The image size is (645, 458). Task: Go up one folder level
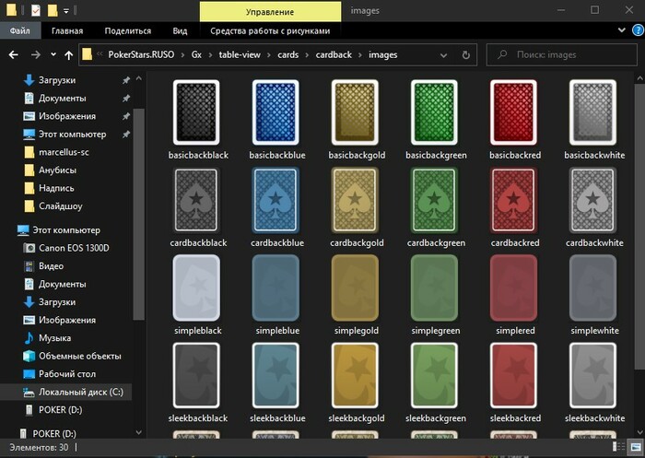point(69,54)
